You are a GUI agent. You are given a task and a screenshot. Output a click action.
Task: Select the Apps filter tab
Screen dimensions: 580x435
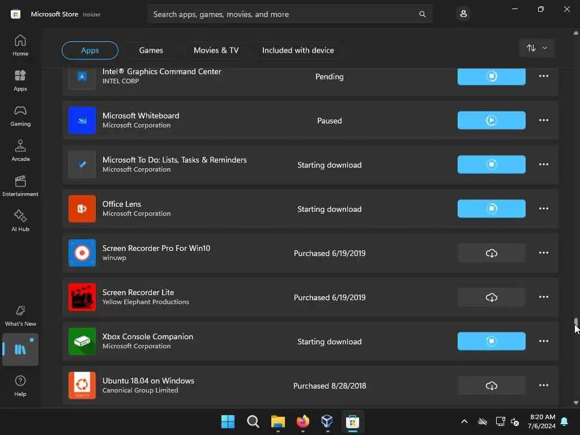click(90, 50)
